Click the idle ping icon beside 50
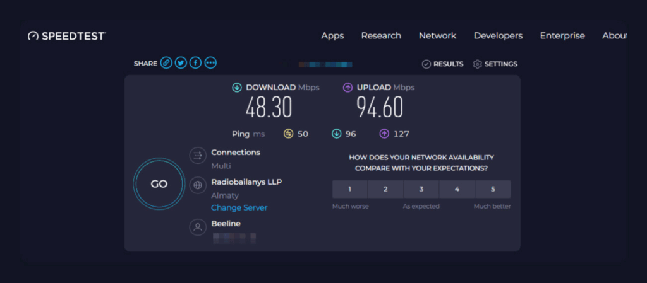The height and width of the screenshot is (283, 647). 288,134
